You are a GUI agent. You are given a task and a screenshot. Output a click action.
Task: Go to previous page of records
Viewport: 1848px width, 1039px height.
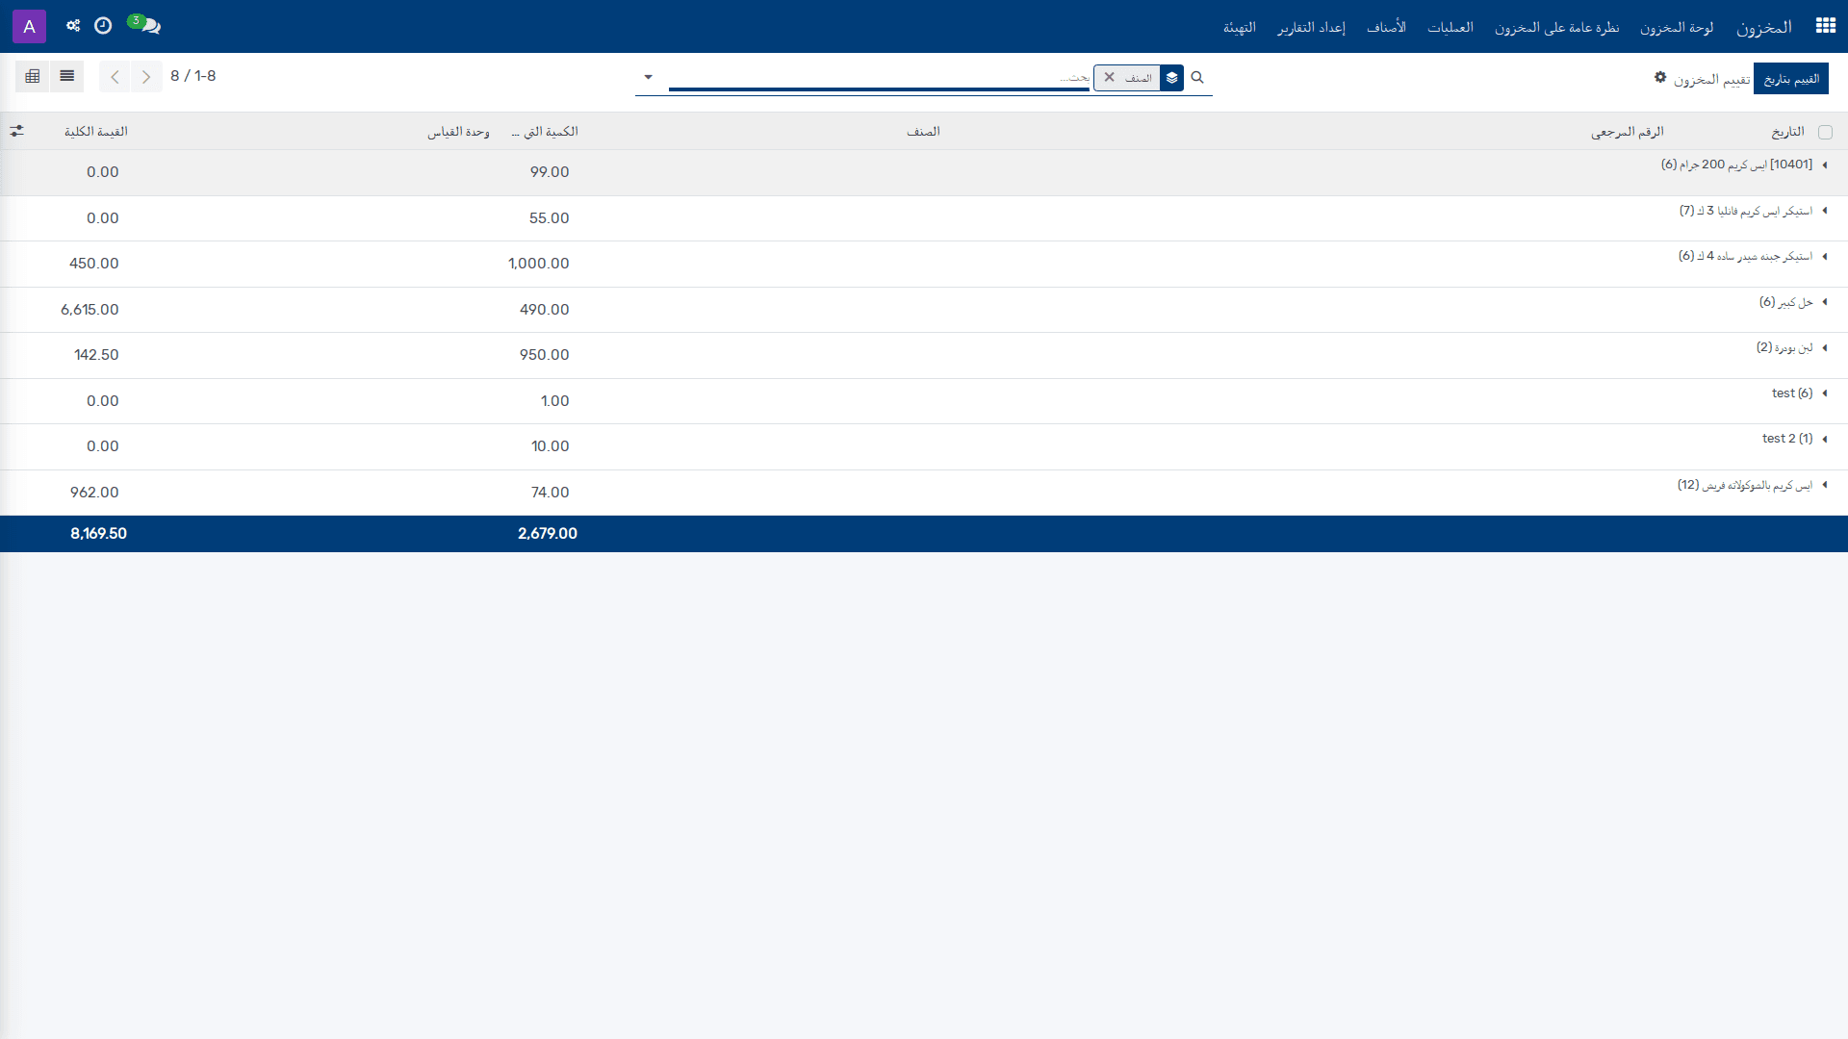tap(146, 77)
